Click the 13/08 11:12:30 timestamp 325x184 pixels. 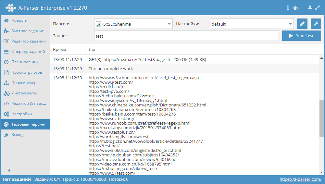(x=67, y=78)
